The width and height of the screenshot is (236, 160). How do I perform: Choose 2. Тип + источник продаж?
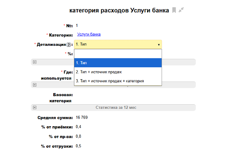click(x=118, y=72)
